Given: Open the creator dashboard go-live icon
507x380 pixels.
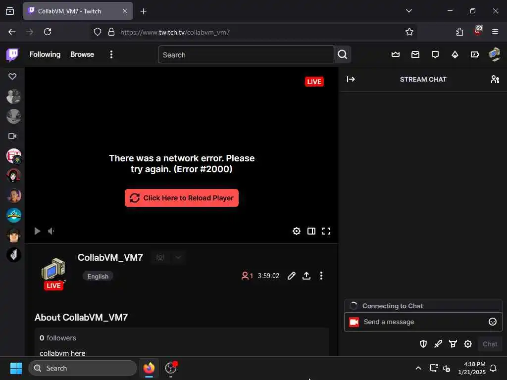Looking at the screenshot, I should click(475, 54).
